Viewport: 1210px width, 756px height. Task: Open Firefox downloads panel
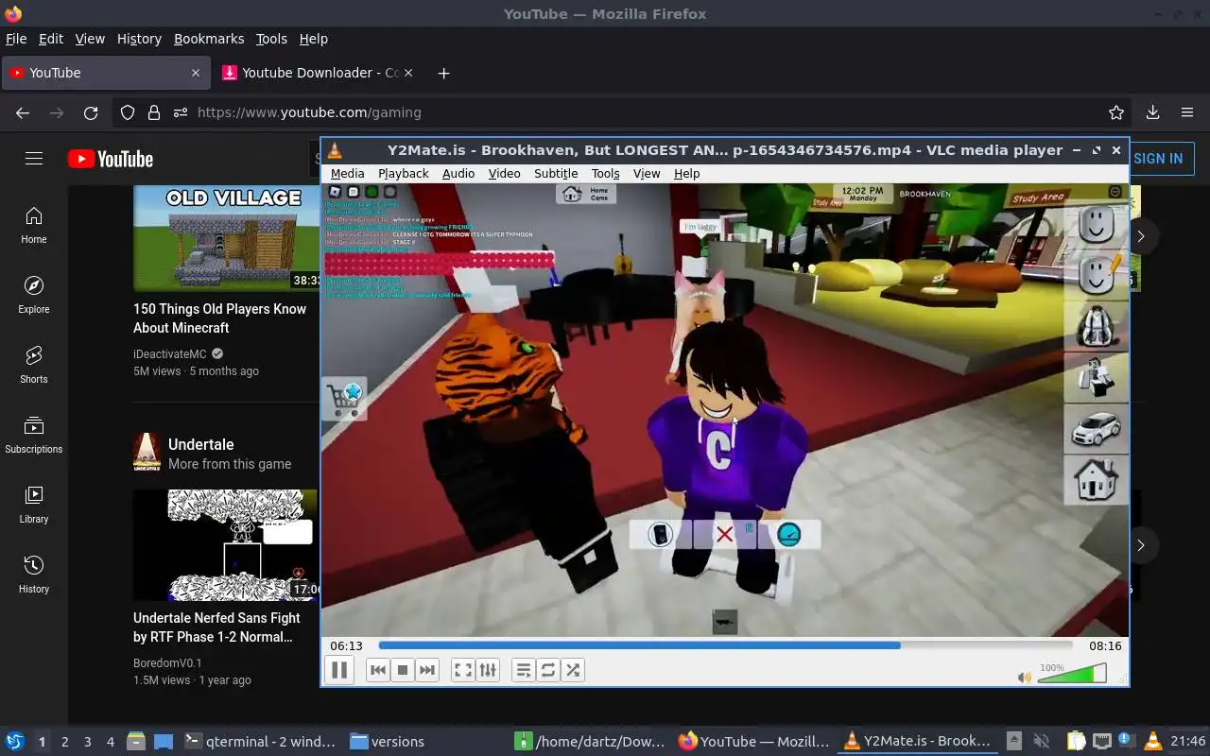(x=1152, y=112)
